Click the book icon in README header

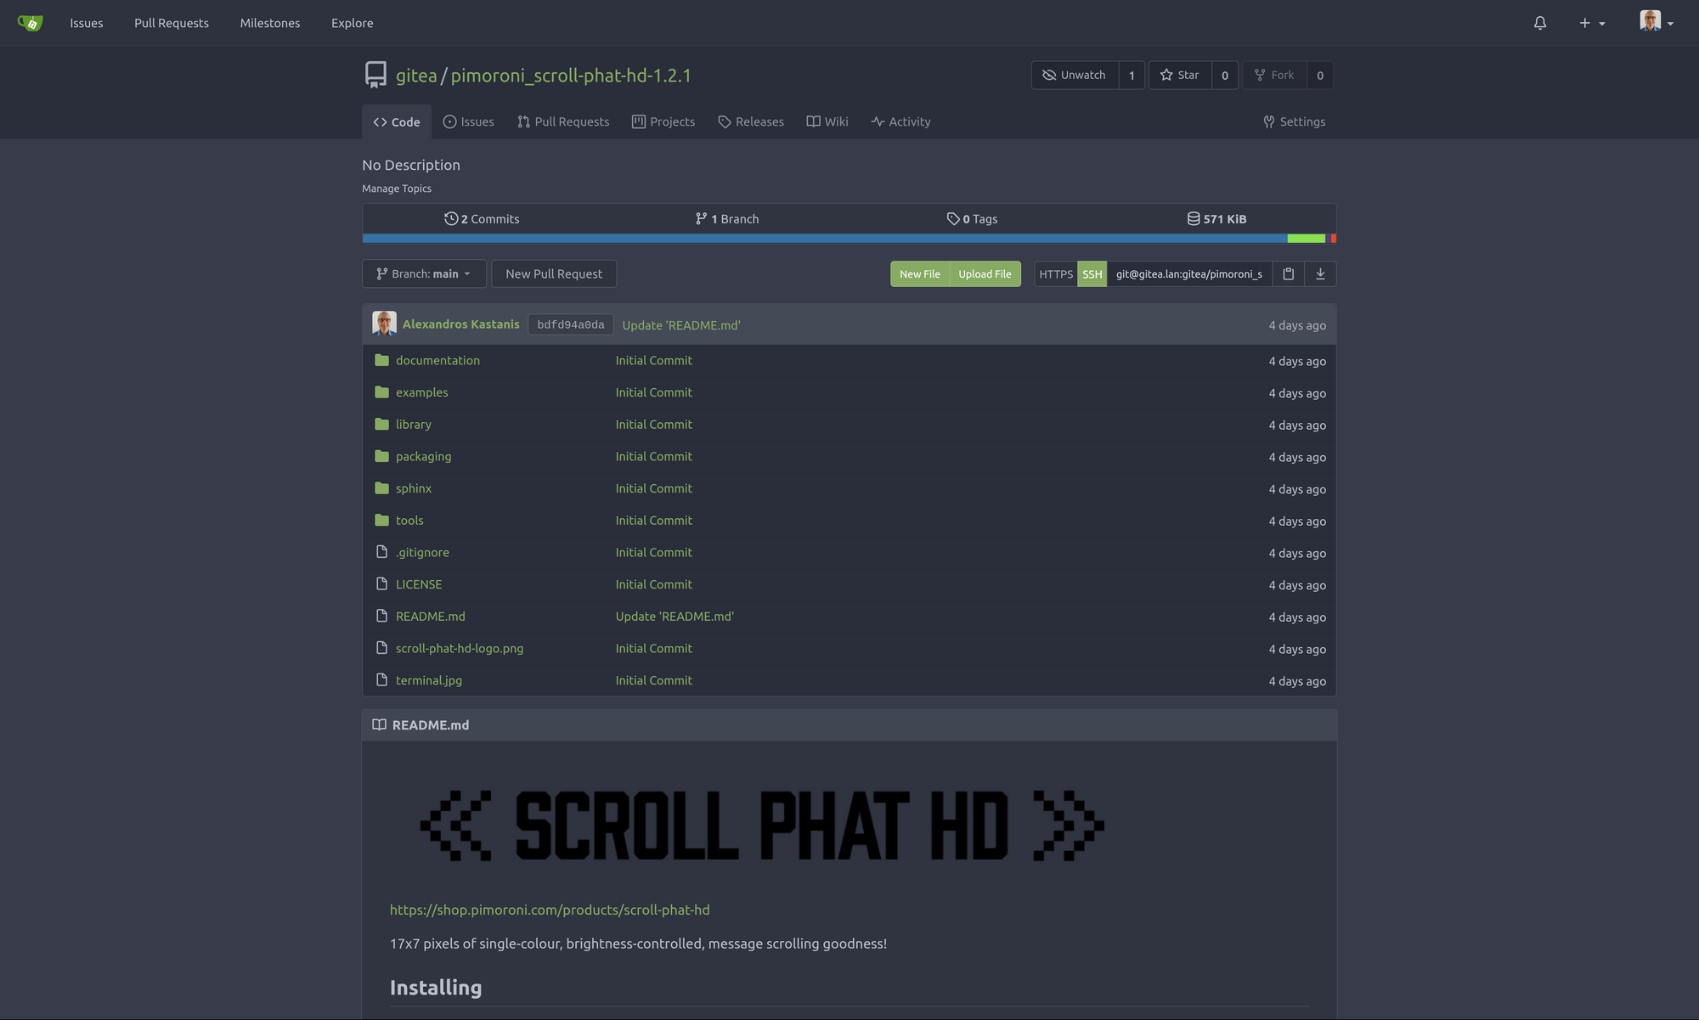click(x=379, y=724)
